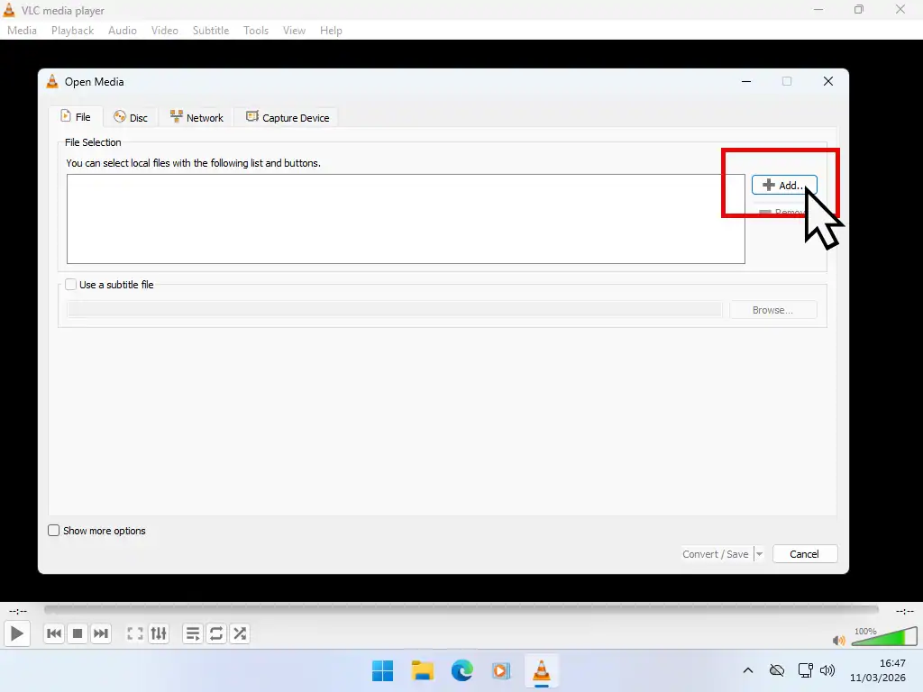
Task: Show the playlist icon
Action: click(192, 633)
